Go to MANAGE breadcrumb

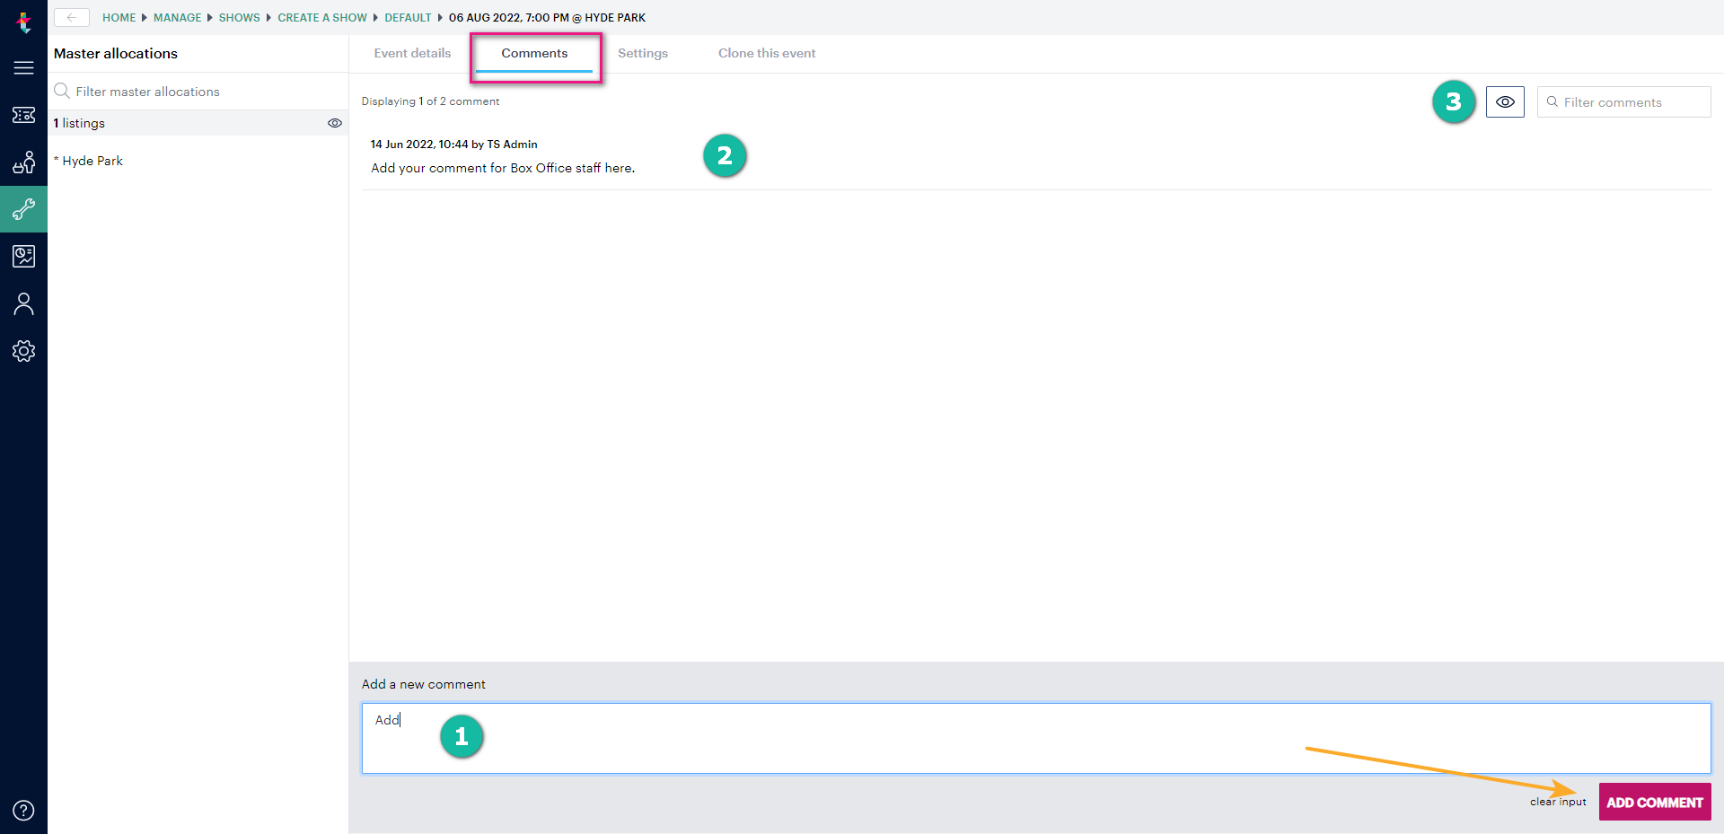pyautogui.click(x=177, y=17)
